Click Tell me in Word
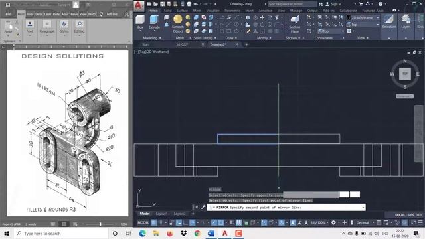The width and height of the screenshot is (425, 239). click(x=112, y=14)
